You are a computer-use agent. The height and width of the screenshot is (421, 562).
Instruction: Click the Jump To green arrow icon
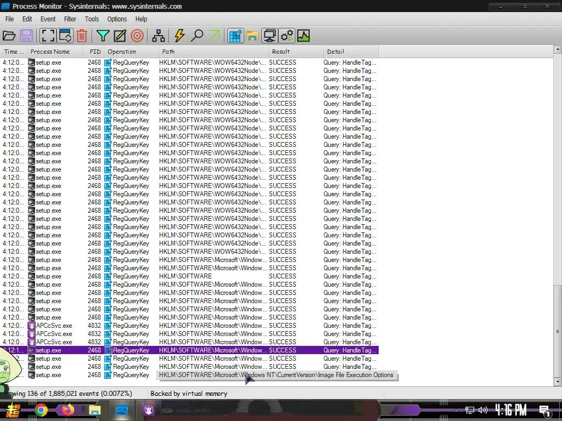pyautogui.click(x=215, y=36)
